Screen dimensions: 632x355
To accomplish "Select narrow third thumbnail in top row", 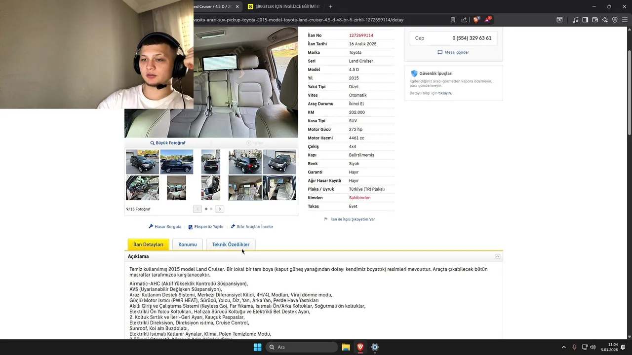I will [211, 162].
